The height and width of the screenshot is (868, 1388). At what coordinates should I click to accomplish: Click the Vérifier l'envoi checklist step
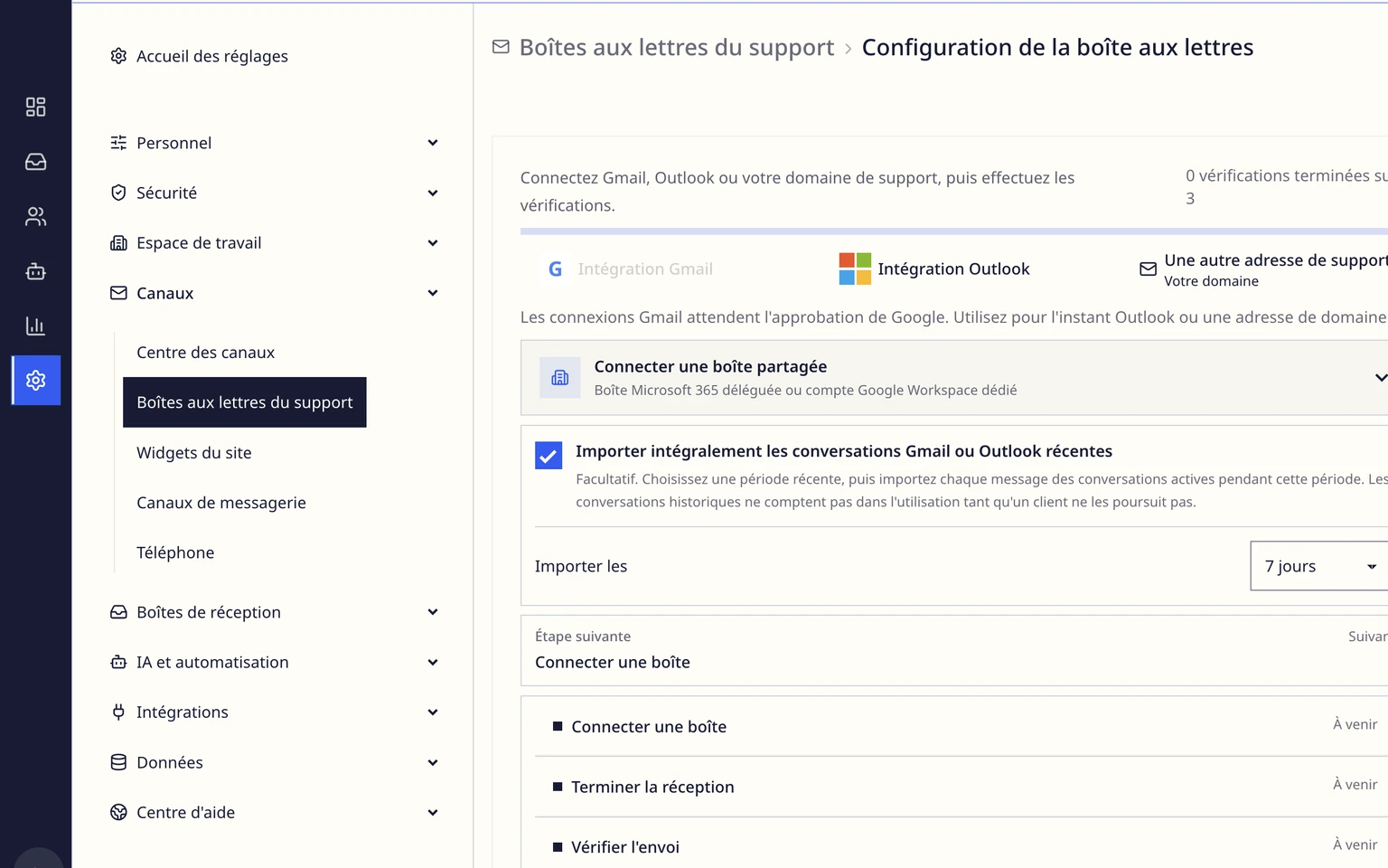click(961, 846)
